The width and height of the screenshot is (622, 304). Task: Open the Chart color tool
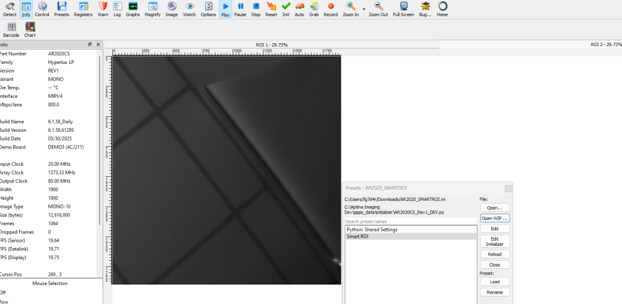(x=30, y=30)
